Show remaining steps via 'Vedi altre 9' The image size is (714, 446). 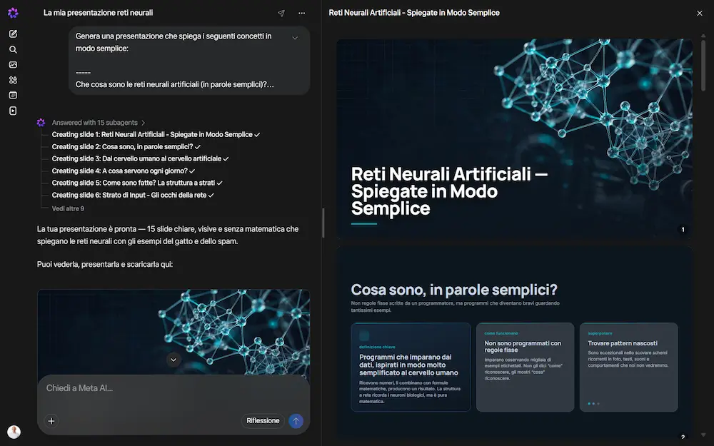(68, 208)
